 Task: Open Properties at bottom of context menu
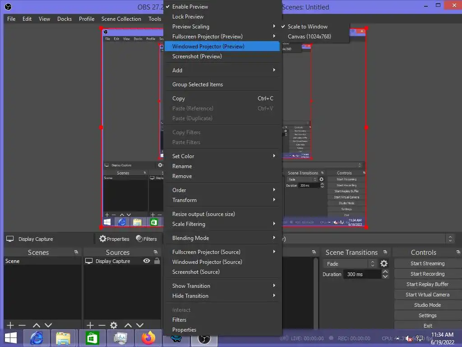coord(222,329)
